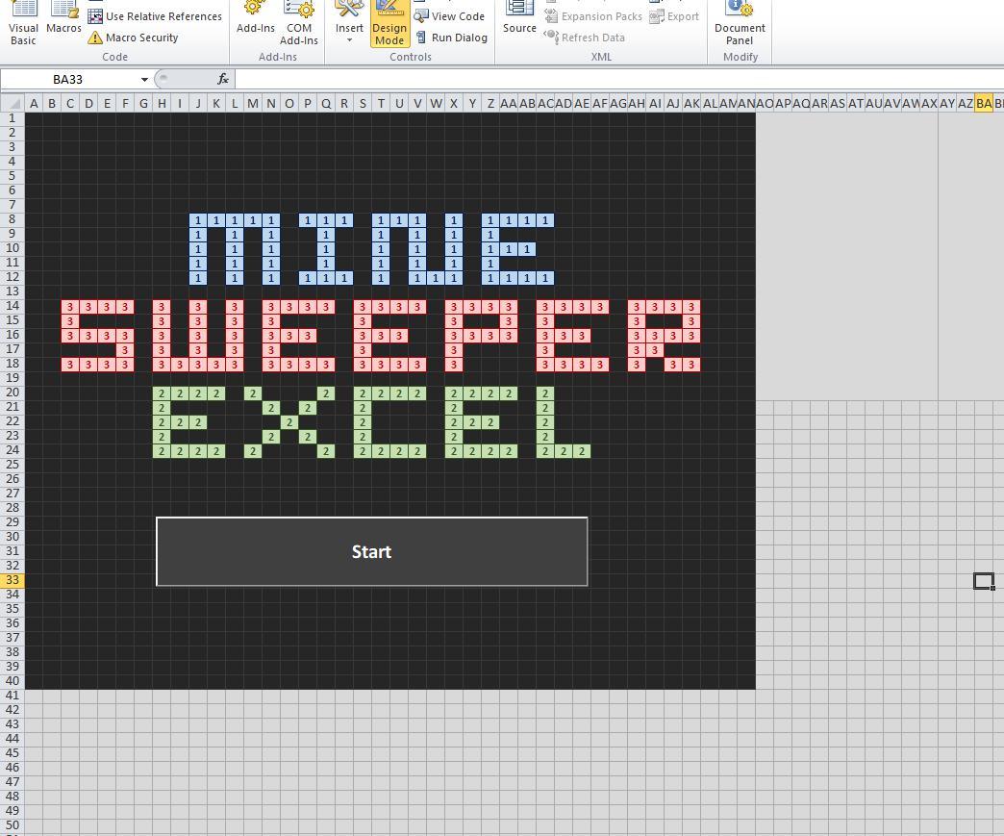
Task: Open the Document Panel
Action: point(740,24)
